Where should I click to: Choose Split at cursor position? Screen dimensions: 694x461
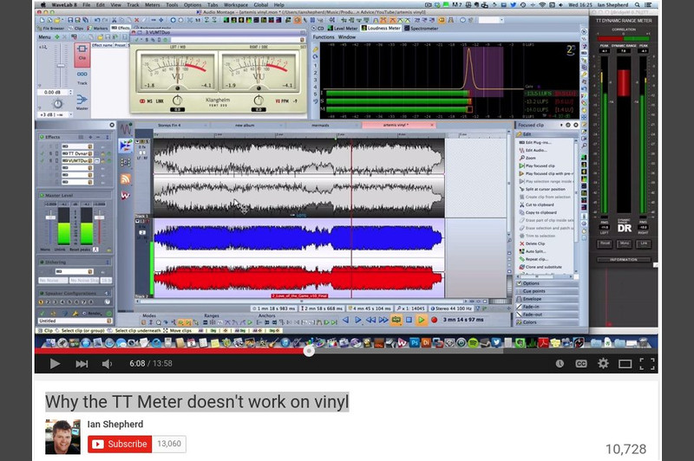click(x=545, y=189)
